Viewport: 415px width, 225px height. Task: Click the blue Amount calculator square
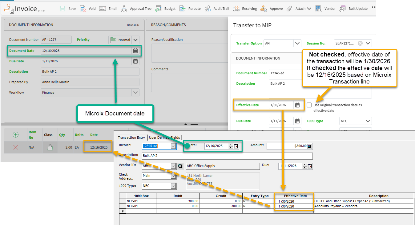click(x=309, y=146)
